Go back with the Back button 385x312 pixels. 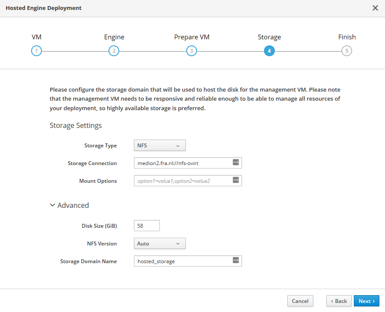point(338,301)
